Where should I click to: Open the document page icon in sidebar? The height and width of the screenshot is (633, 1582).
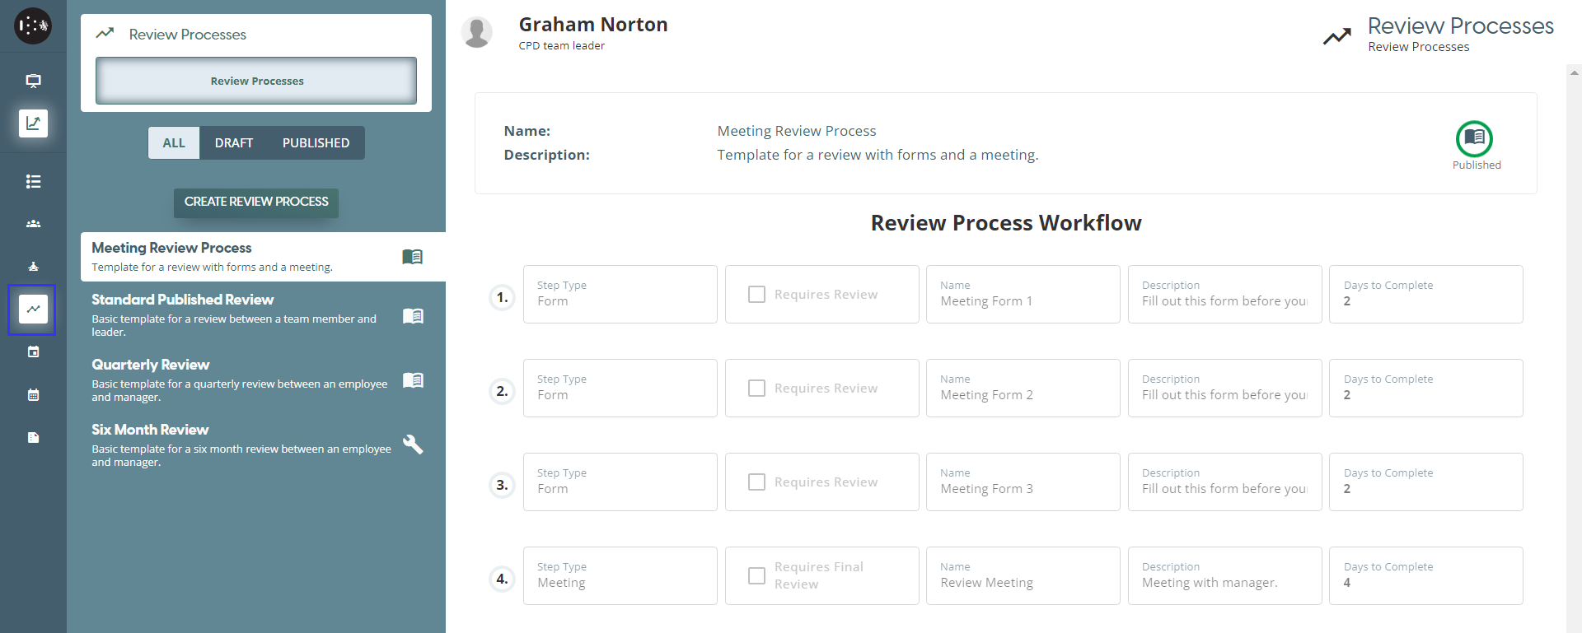pyautogui.click(x=33, y=438)
